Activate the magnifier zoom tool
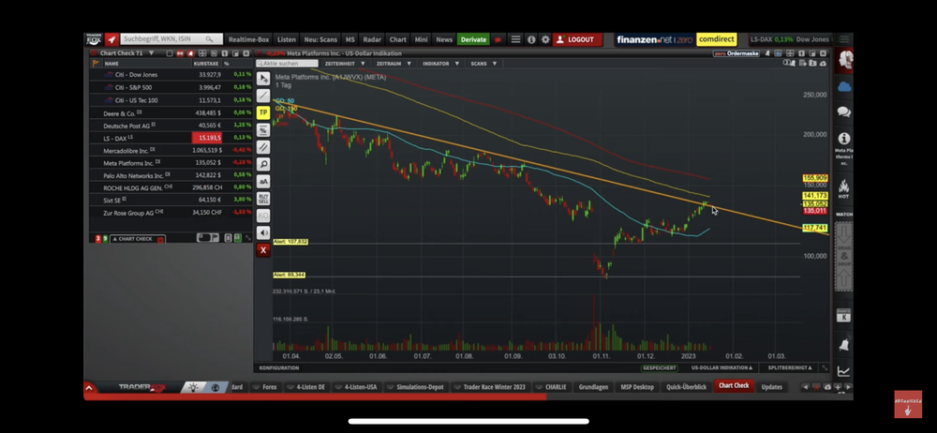Viewport: 937px width, 433px height. pyautogui.click(x=263, y=164)
